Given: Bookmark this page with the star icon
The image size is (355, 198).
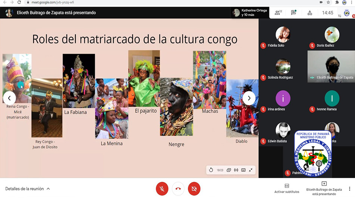Looking at the screenshot, I should click(x=328, y=2).
